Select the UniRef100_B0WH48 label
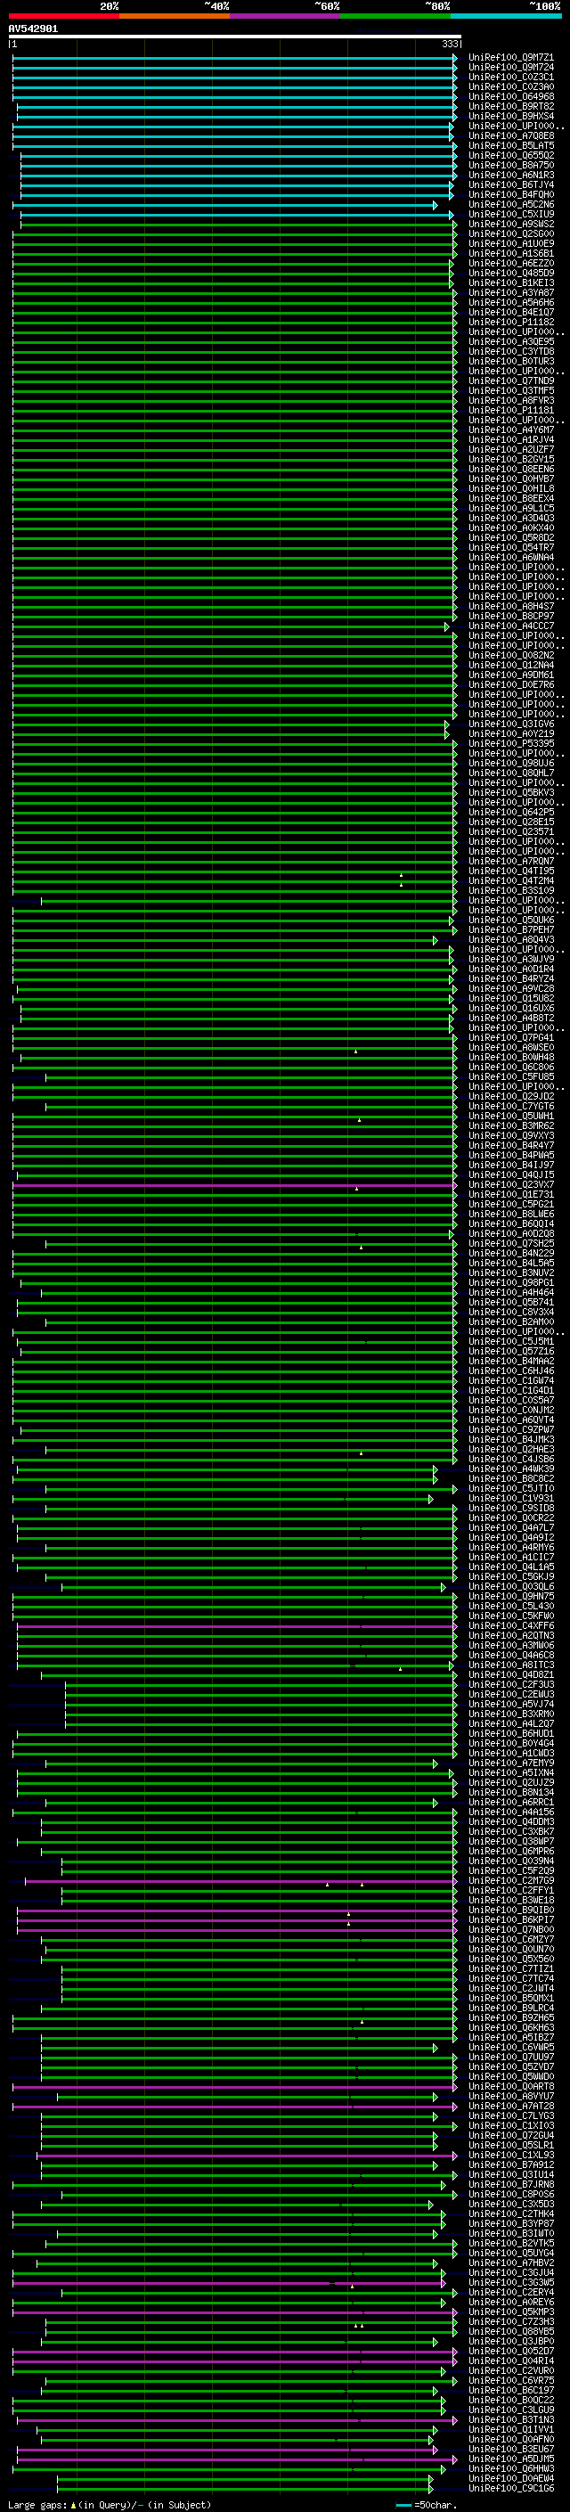Viewport: 570px width, 2512px height. 511,1057
